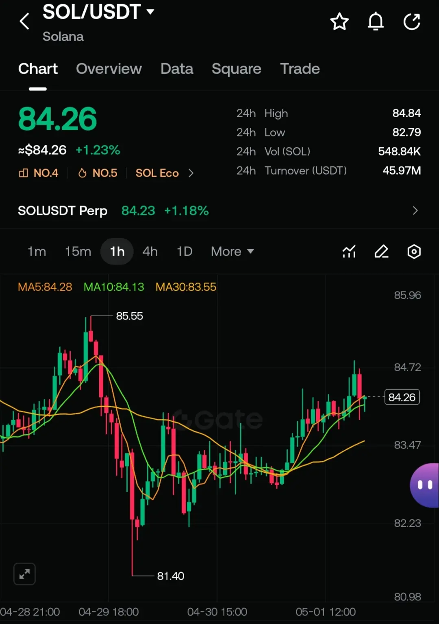Tap the 85.55 high price marker
The image size is (439, 624).
[x=130, y=316]
